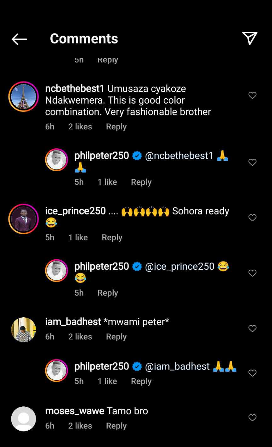272x447 pixels.
Task: Open ncbethebest1's Eiffel Tower profile picture
Action: 24,97
